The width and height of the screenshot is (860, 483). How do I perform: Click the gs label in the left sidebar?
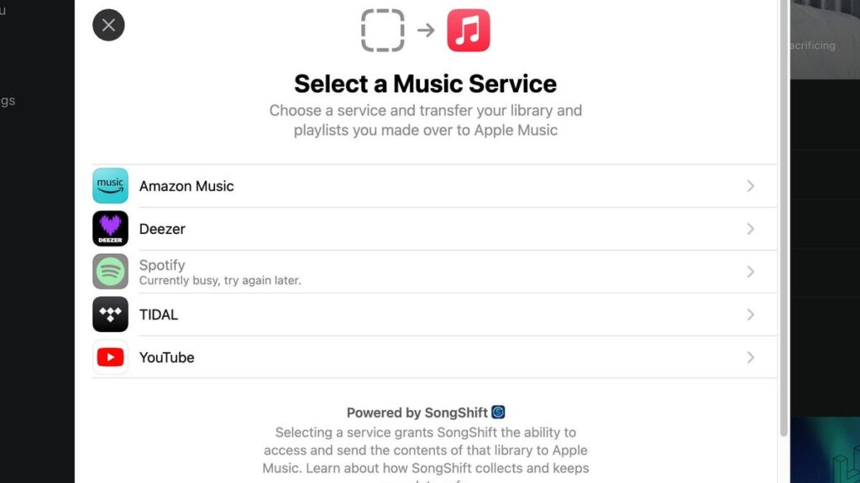click(8, 101)
